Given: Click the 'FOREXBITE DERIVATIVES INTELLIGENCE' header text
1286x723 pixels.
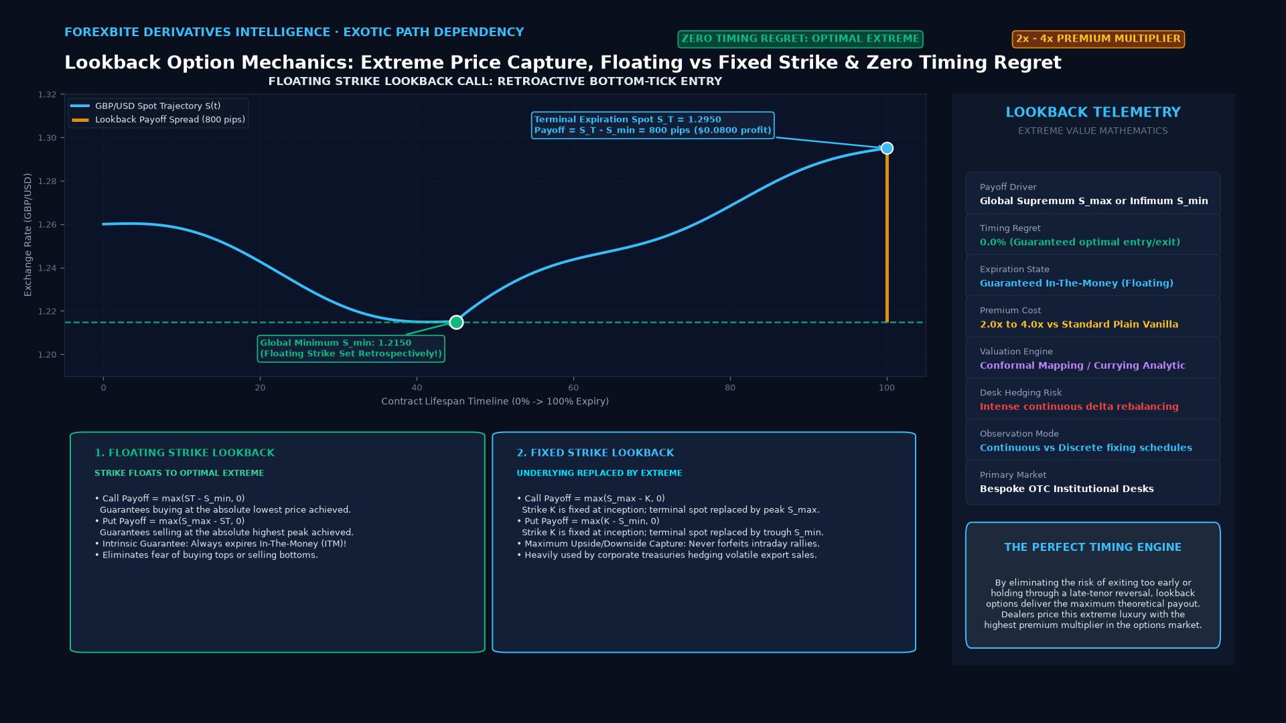Looking at the screenshot, I should [x=294, y=32].
